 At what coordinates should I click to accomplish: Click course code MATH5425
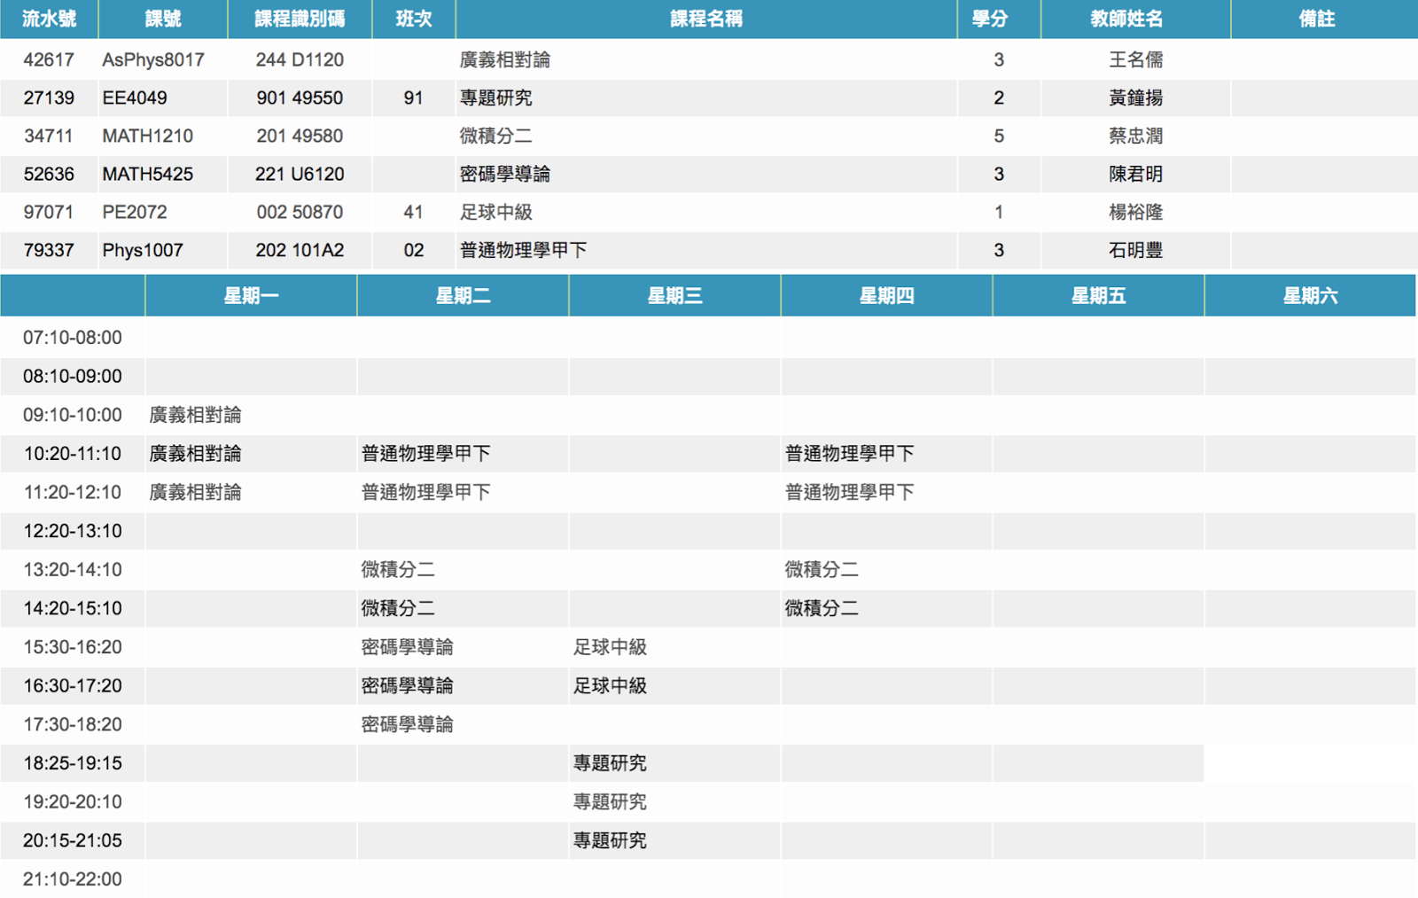click(148, 174)
